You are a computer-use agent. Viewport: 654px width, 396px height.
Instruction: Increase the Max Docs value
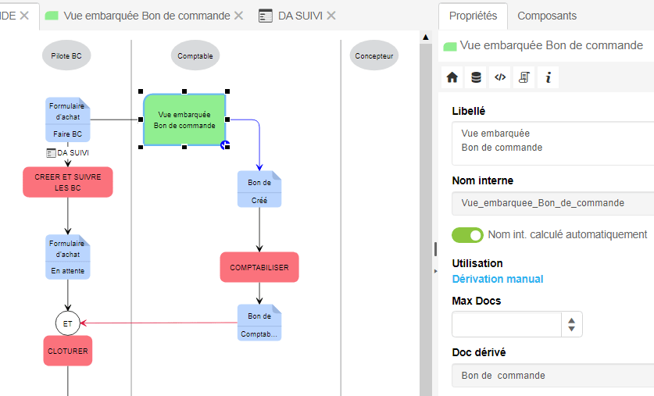(x=572, y=319)
